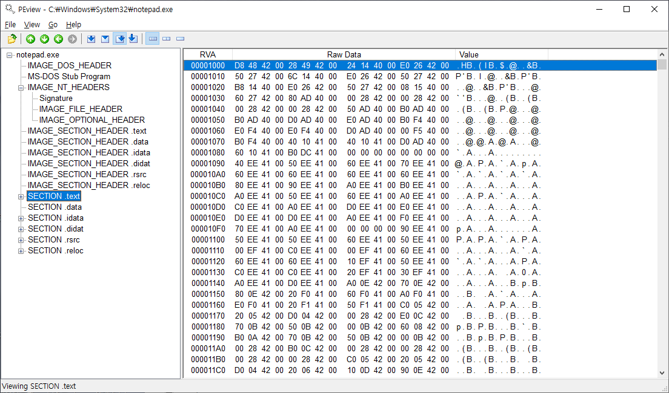Expand the SECTION .text node
The width and height of the screenshot is (669, 393).
(21, 197)
